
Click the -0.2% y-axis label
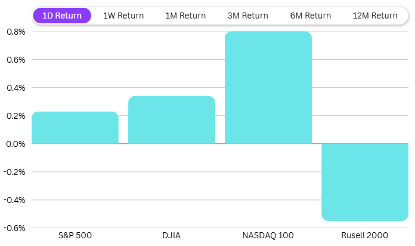15,172
